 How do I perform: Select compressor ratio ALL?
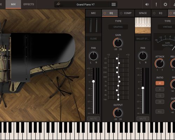pos(160,112)
